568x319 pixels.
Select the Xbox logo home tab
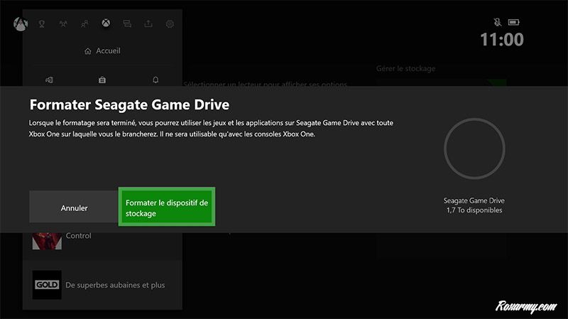105,23
